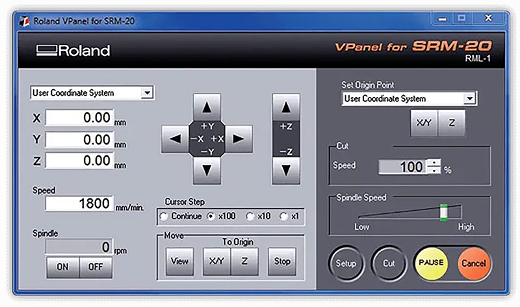
Task: Click the Y coordinate value field
Action: click(79, 140)
